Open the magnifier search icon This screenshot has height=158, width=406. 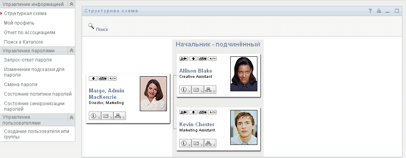[91, 26]
